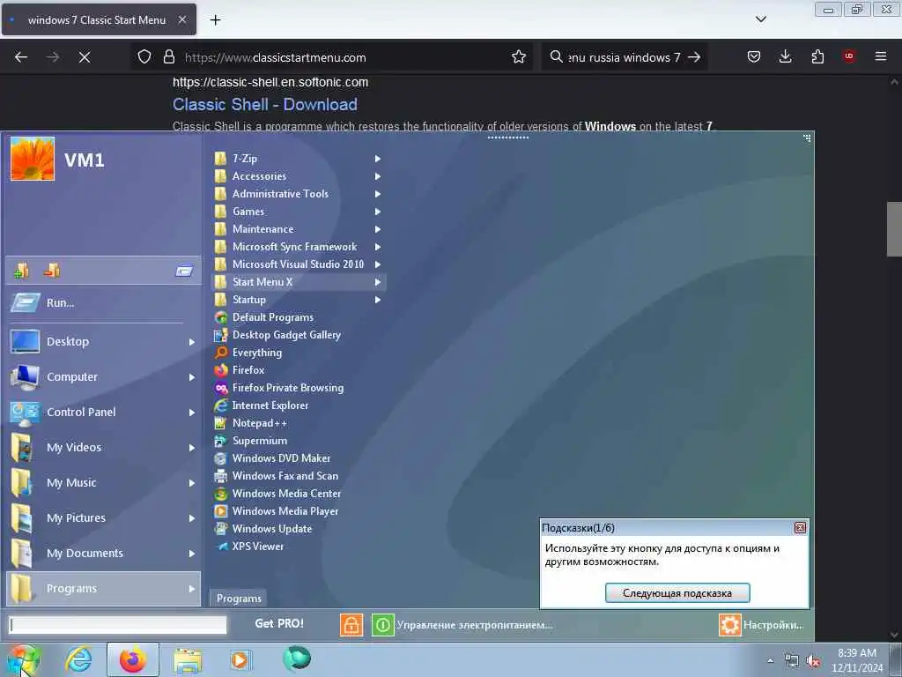
Task: Click the remove group icon with red minus
Action: pyautogui.click(x=52, y=270)
